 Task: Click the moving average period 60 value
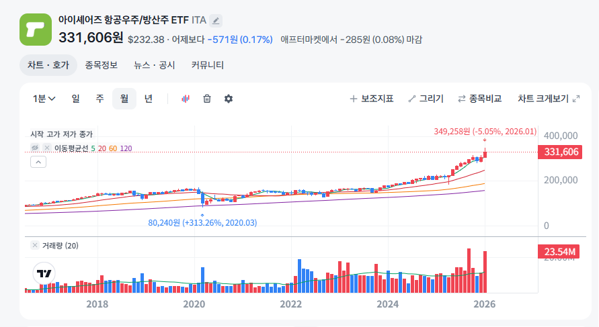[x=113, y=148]
